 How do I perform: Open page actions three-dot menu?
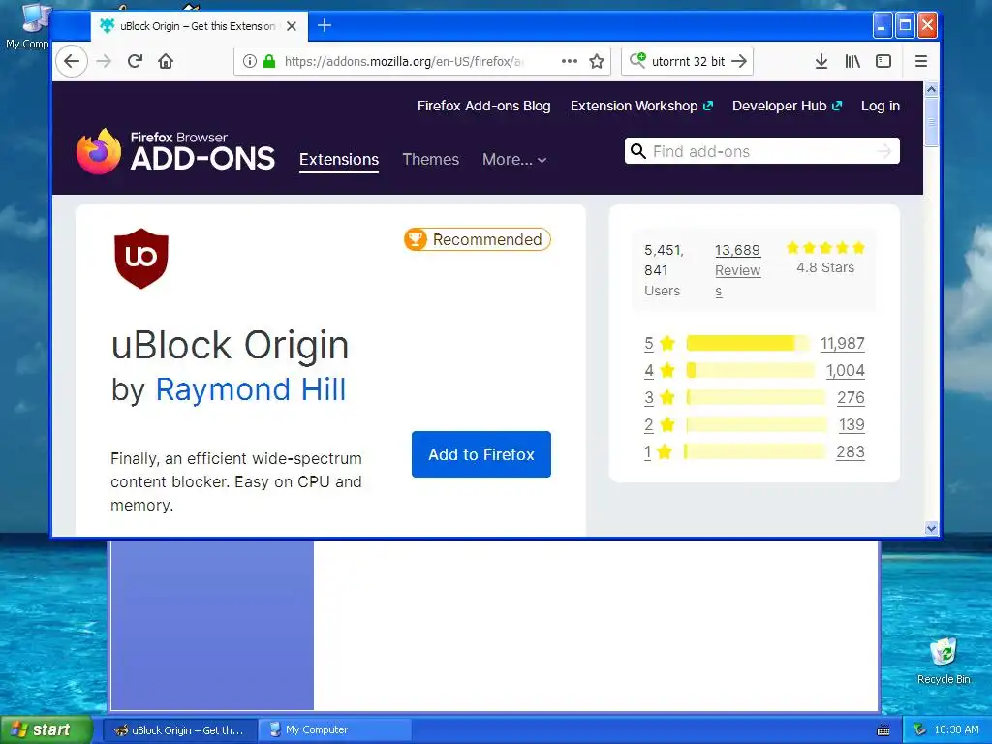[x=570, y=61]
